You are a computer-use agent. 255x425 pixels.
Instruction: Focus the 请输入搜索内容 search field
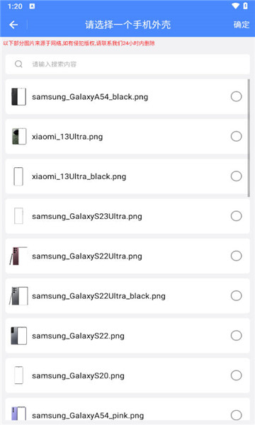point(127,64)
